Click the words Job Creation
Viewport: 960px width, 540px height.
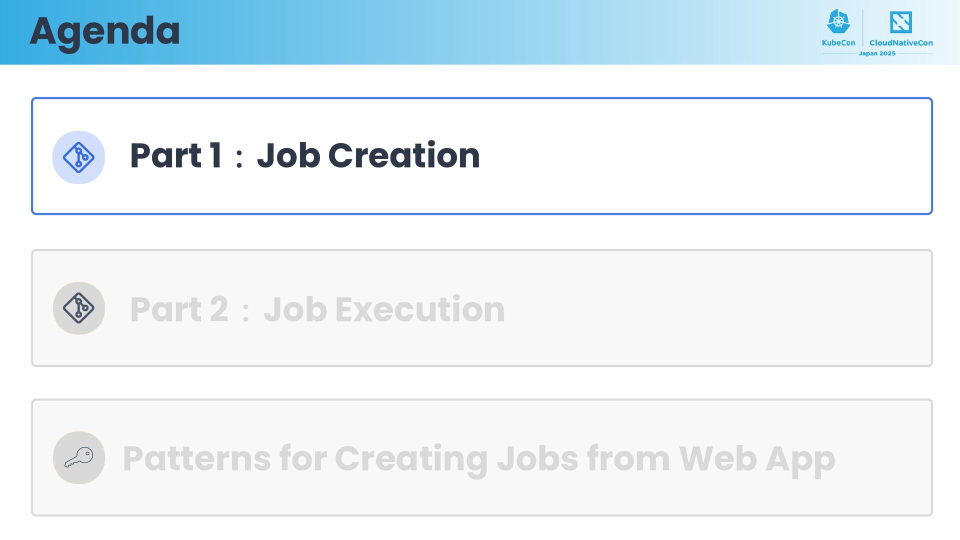[368, 155]
